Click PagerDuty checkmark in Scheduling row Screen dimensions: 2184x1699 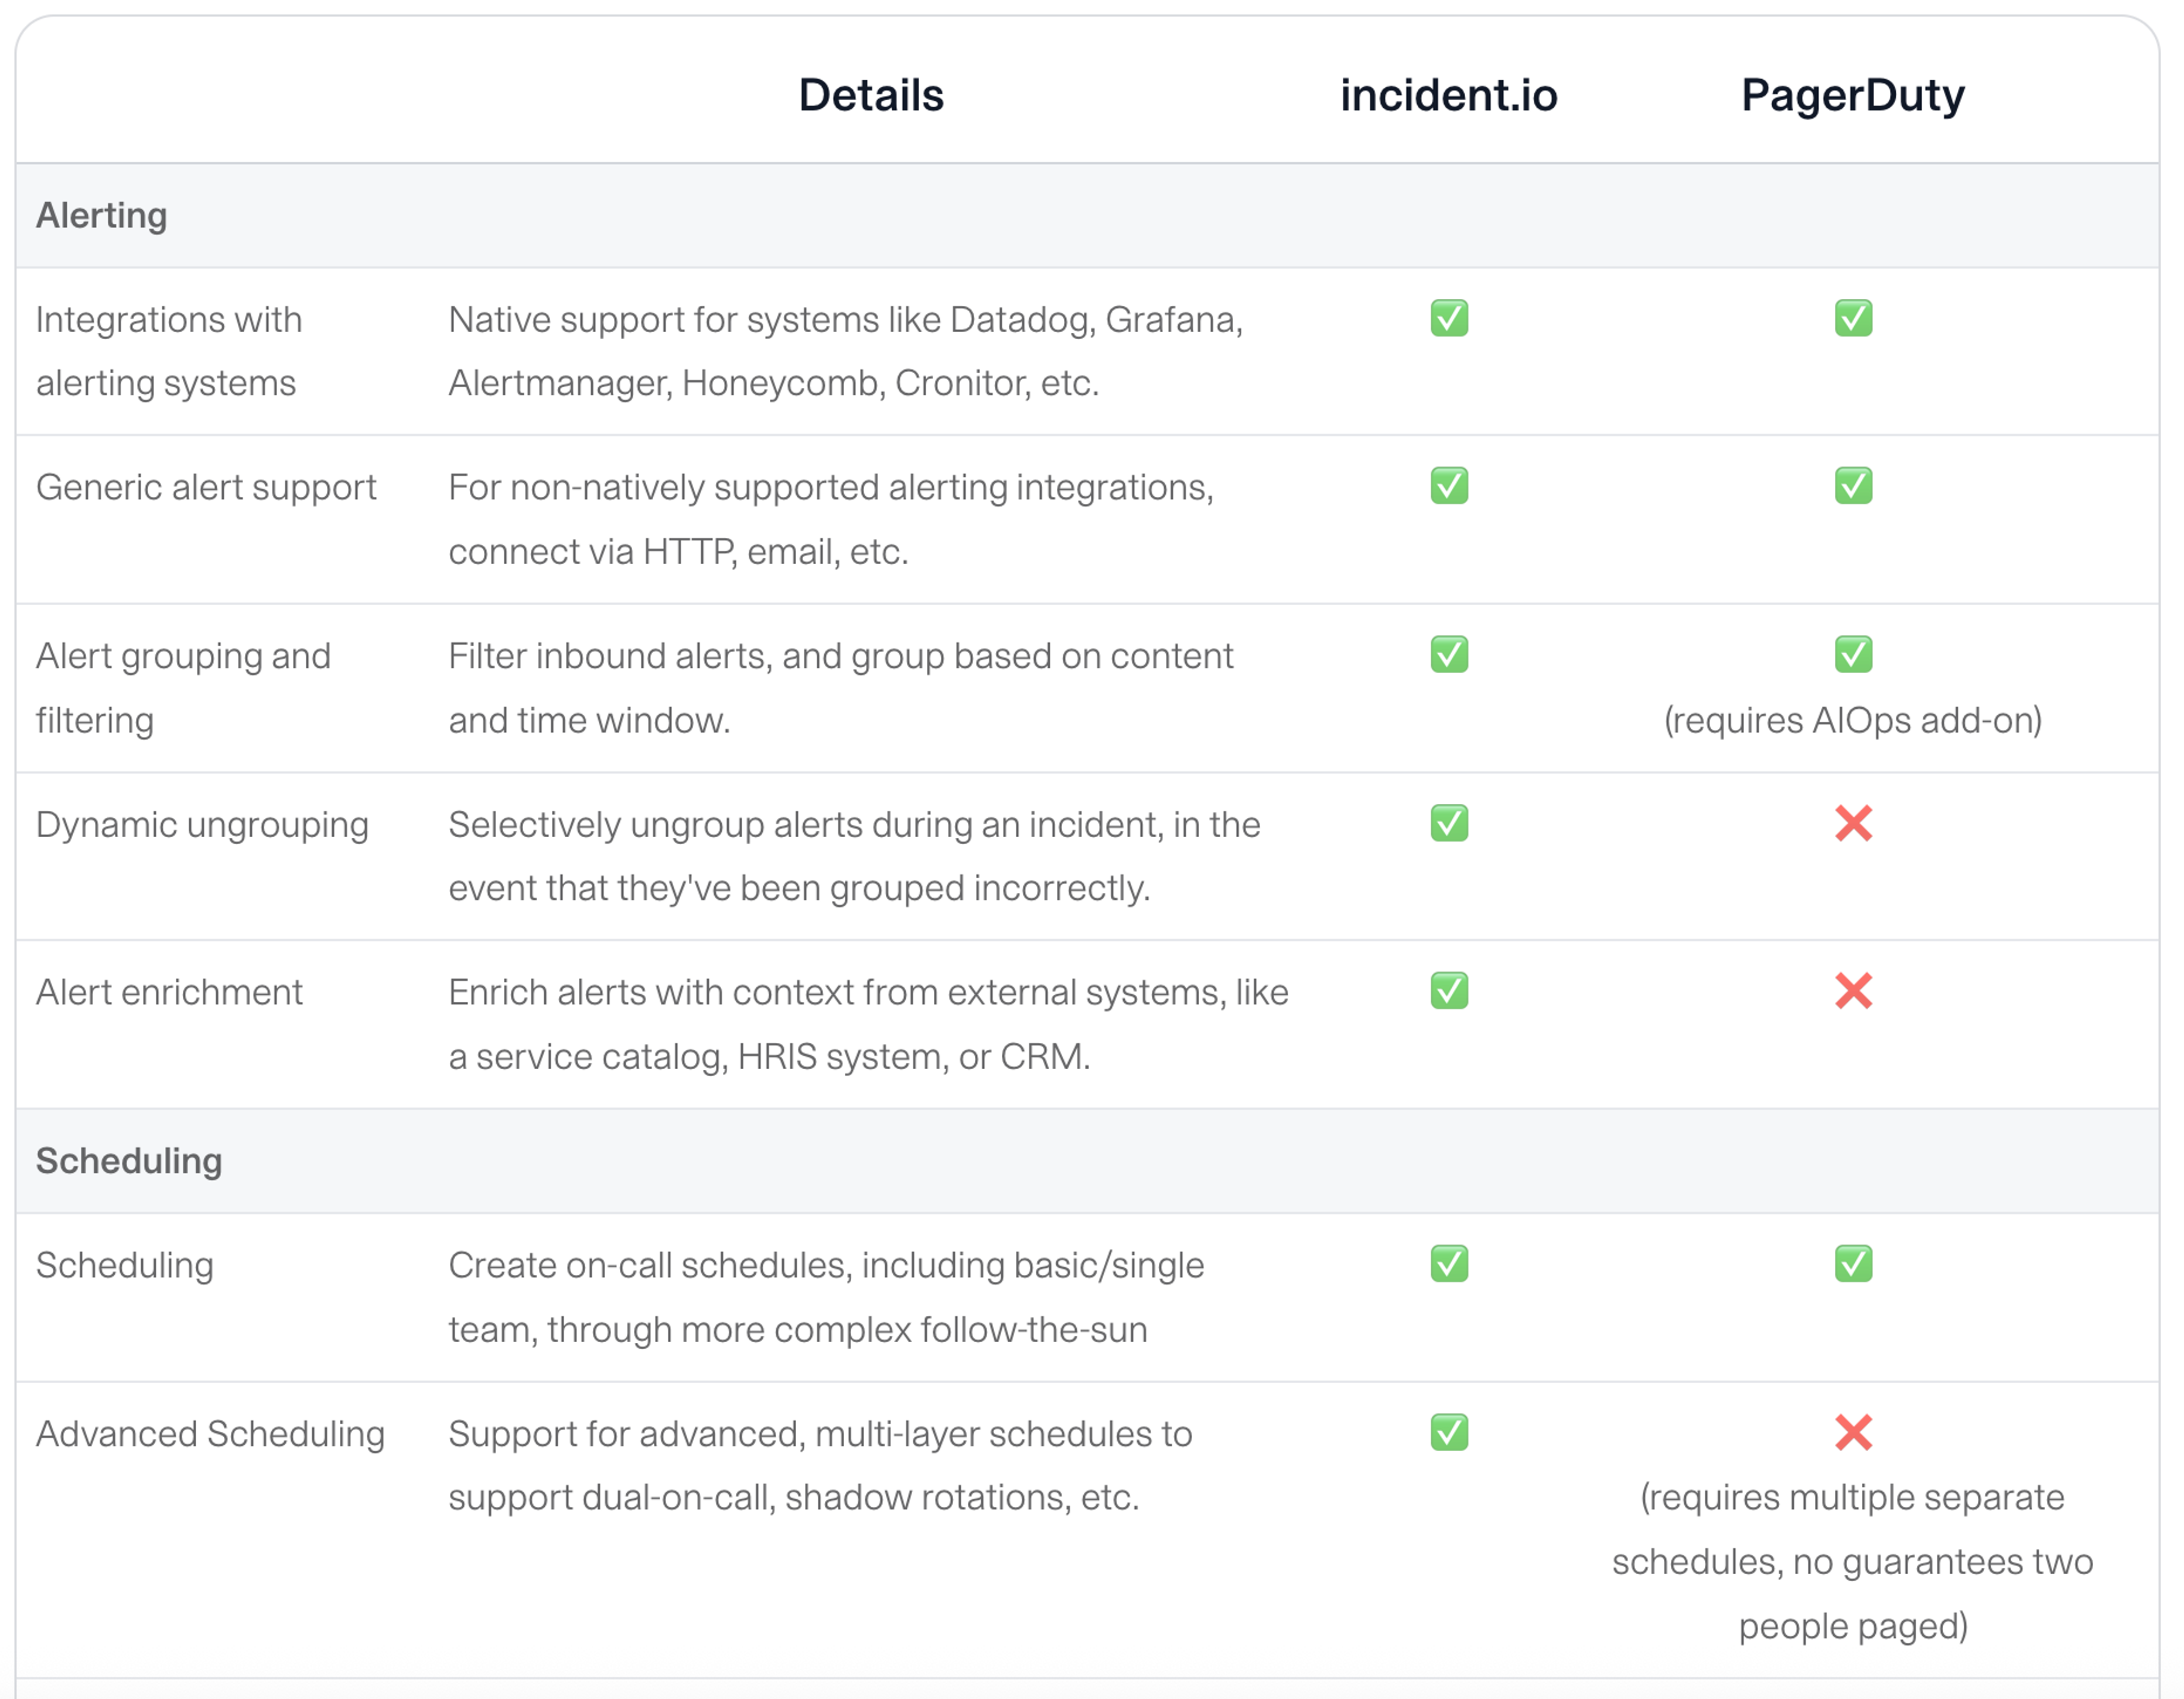tap(1852, 1264)
